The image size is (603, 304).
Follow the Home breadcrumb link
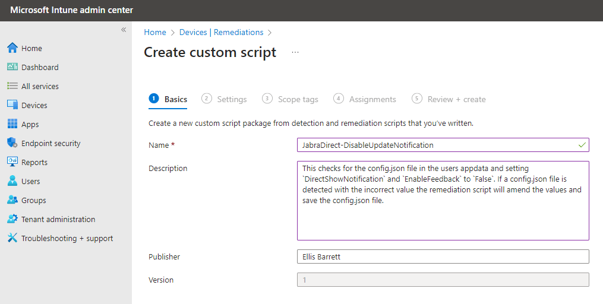point(155,32)
